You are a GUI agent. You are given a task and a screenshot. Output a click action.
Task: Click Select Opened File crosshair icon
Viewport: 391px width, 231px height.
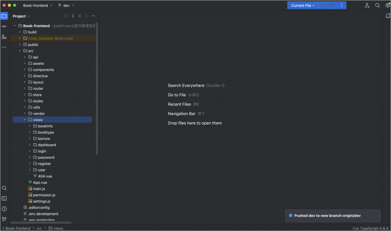click(x=66, y=16)
